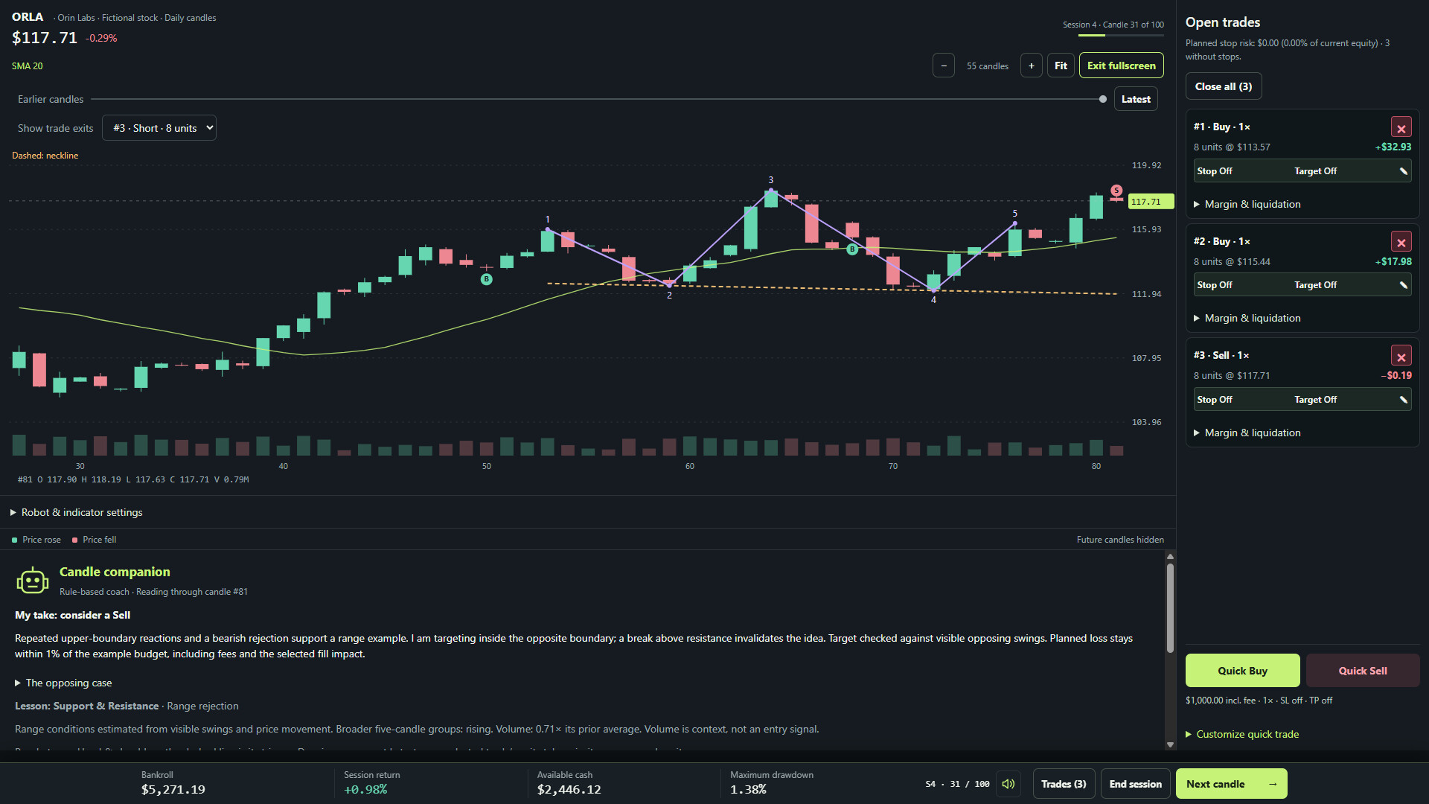Toggle Stop Off for trade #3
Image resolution: width=1429 pixels, height=804 pixels.
1215,400
